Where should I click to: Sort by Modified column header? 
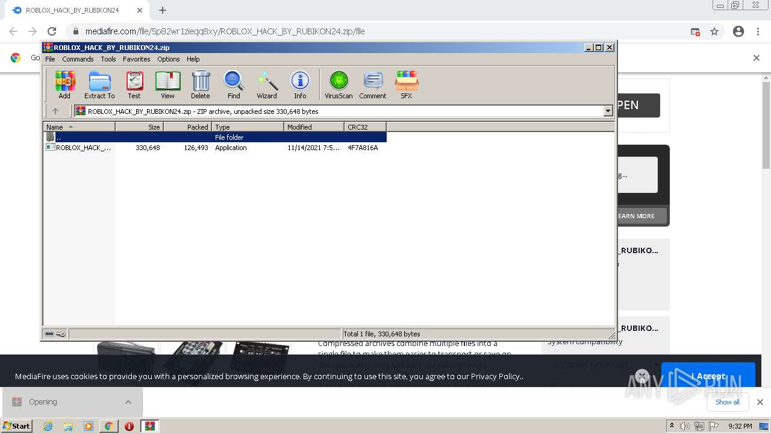[314, 127]
